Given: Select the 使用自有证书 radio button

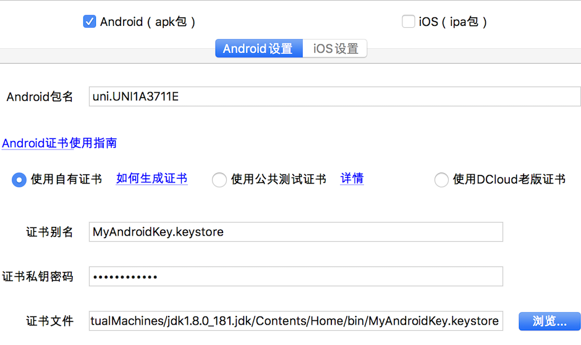Looking at the screenshot, I should (19, 180).
